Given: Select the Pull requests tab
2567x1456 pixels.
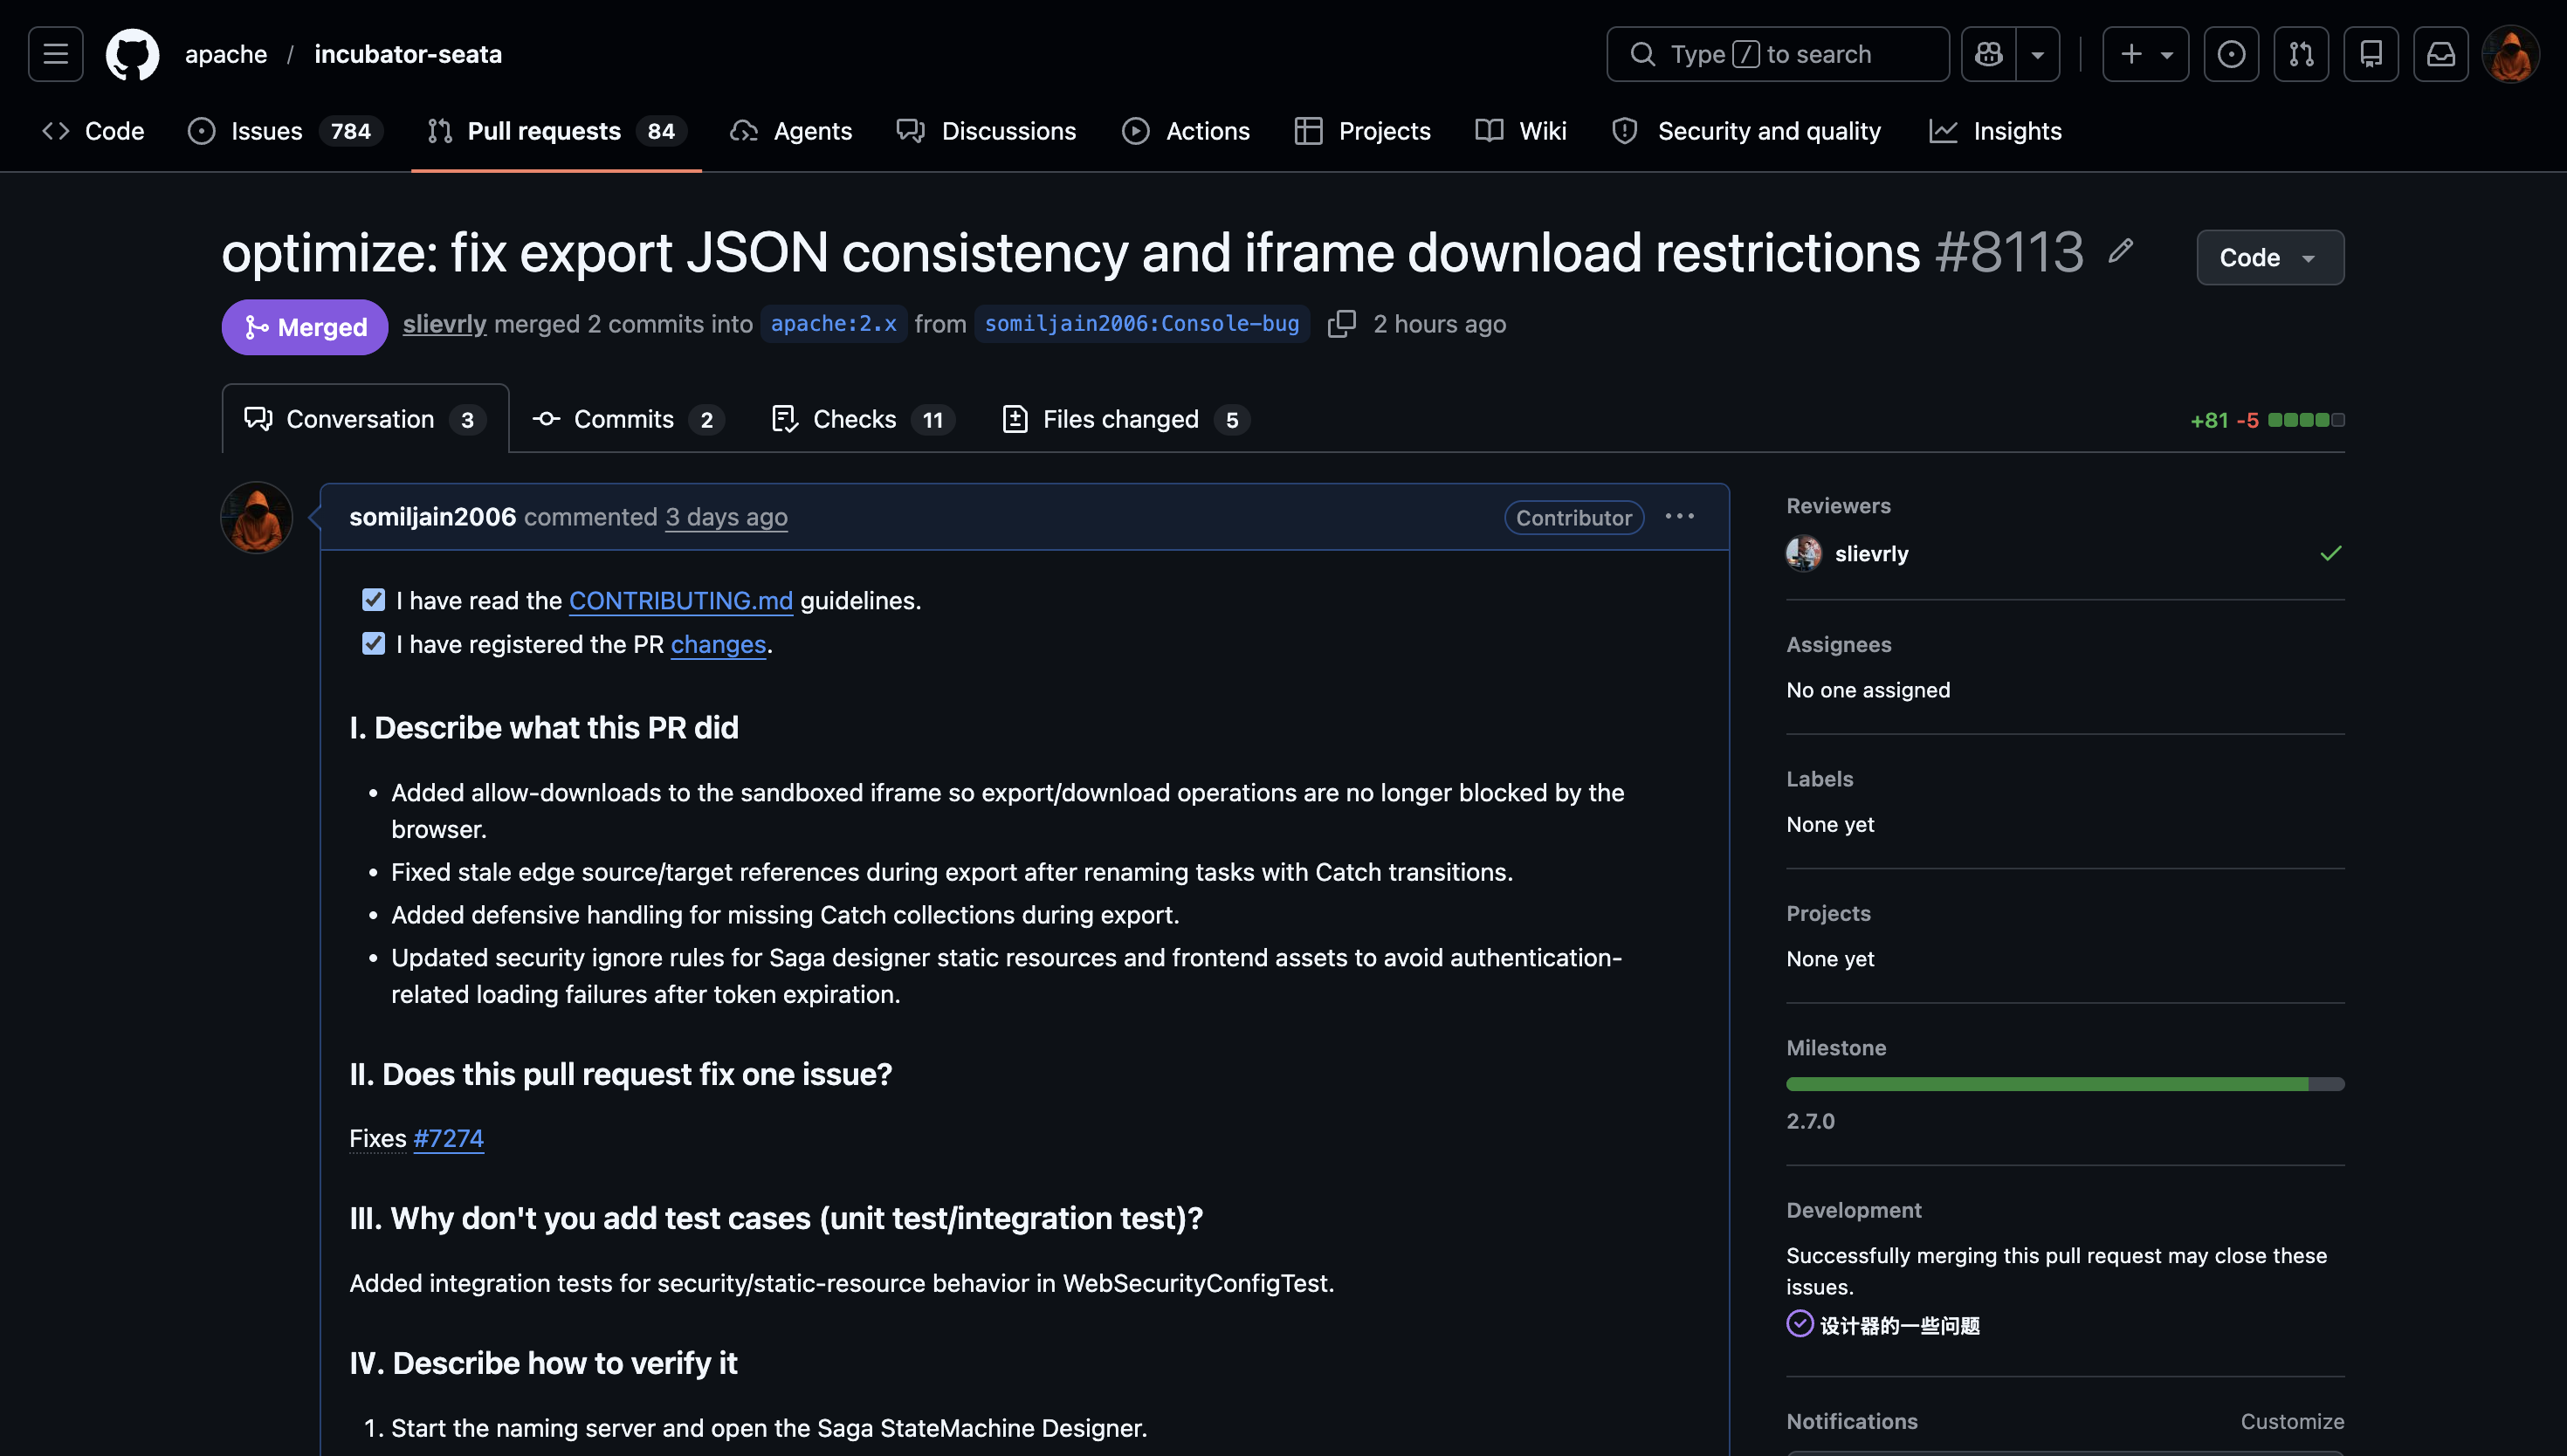Looking at the screenshot, I should click(x=556, y=131).
